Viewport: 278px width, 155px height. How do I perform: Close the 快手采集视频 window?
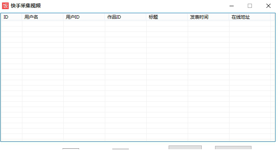point(268,6)
